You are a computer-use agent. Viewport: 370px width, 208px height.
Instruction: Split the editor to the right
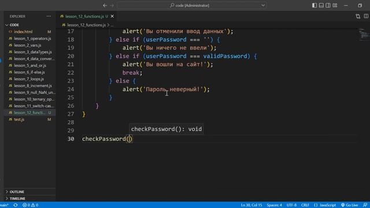point(366,16)
